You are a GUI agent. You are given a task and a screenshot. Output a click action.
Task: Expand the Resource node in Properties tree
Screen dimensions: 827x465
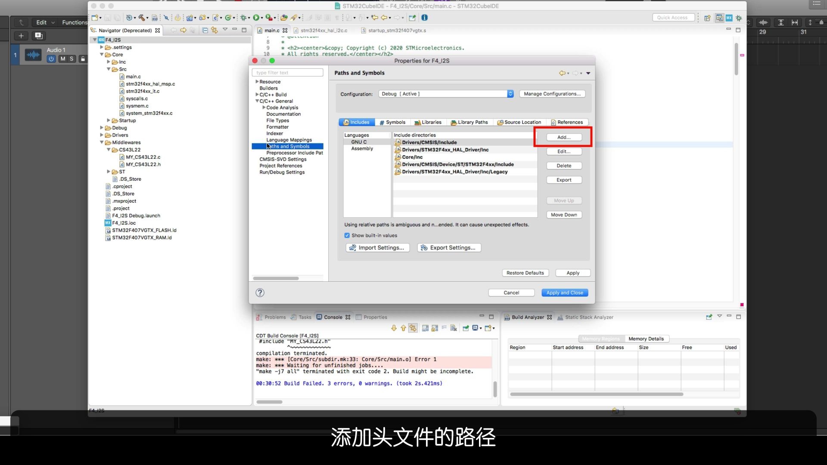point(258,81)
